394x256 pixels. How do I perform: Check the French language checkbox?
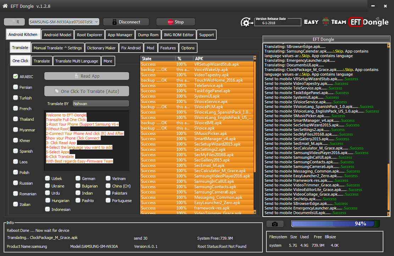(16, 108)
